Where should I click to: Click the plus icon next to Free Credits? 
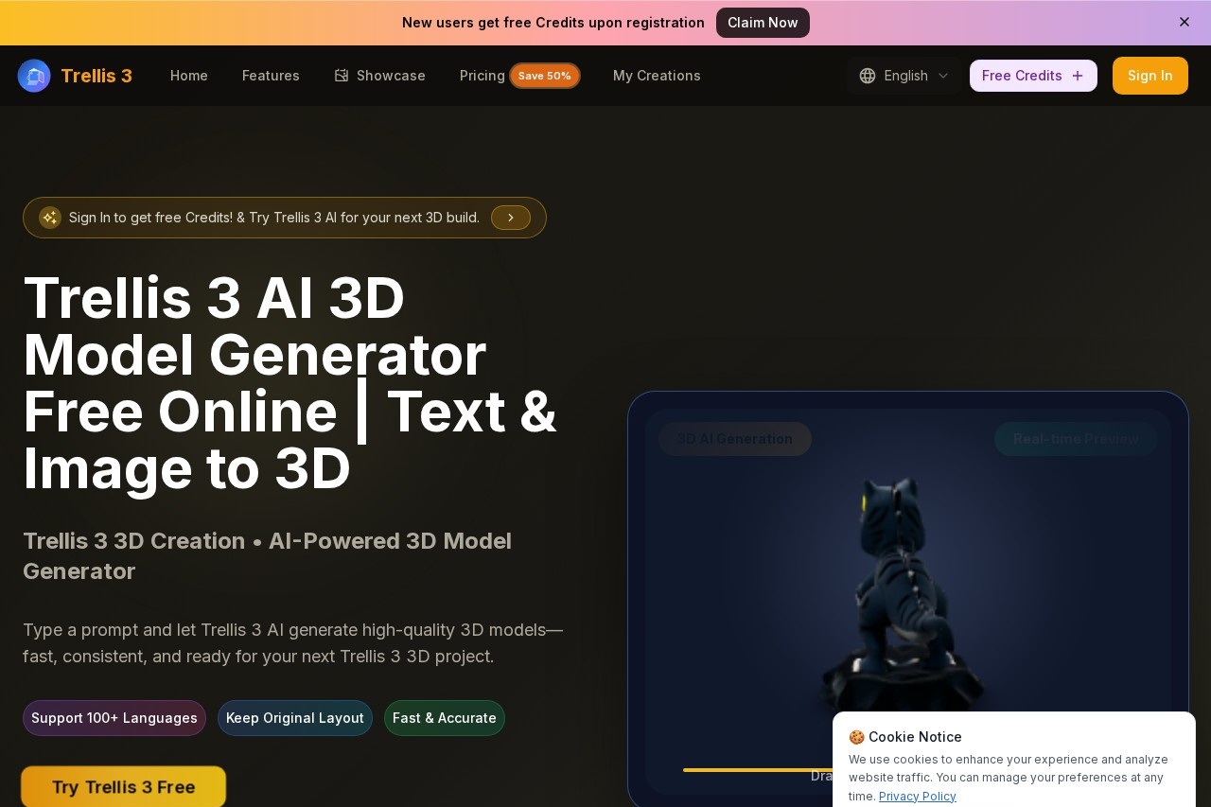1078,76
